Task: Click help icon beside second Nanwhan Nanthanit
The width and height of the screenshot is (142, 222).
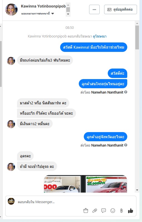Action: [126, 145]
